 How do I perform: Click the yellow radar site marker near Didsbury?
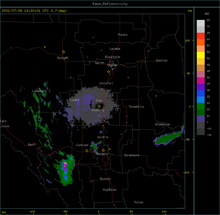(x=99, y=106)
